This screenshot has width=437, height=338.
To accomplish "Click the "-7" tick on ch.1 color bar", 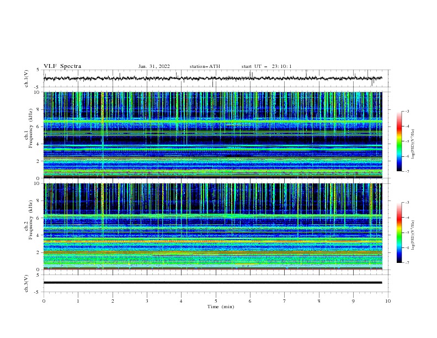I will 407,171.
